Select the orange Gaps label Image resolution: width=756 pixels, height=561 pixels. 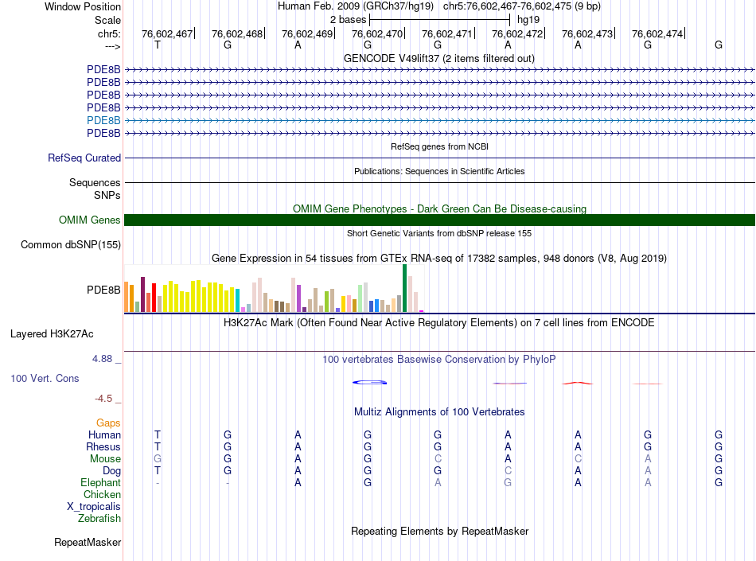point(108,423)
